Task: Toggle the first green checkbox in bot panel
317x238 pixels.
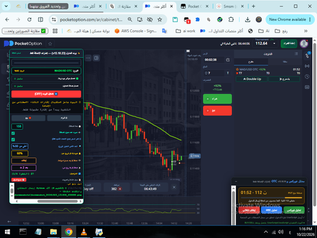Action: coord(13,133)
